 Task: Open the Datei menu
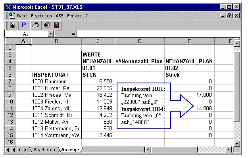pos(22,15)
